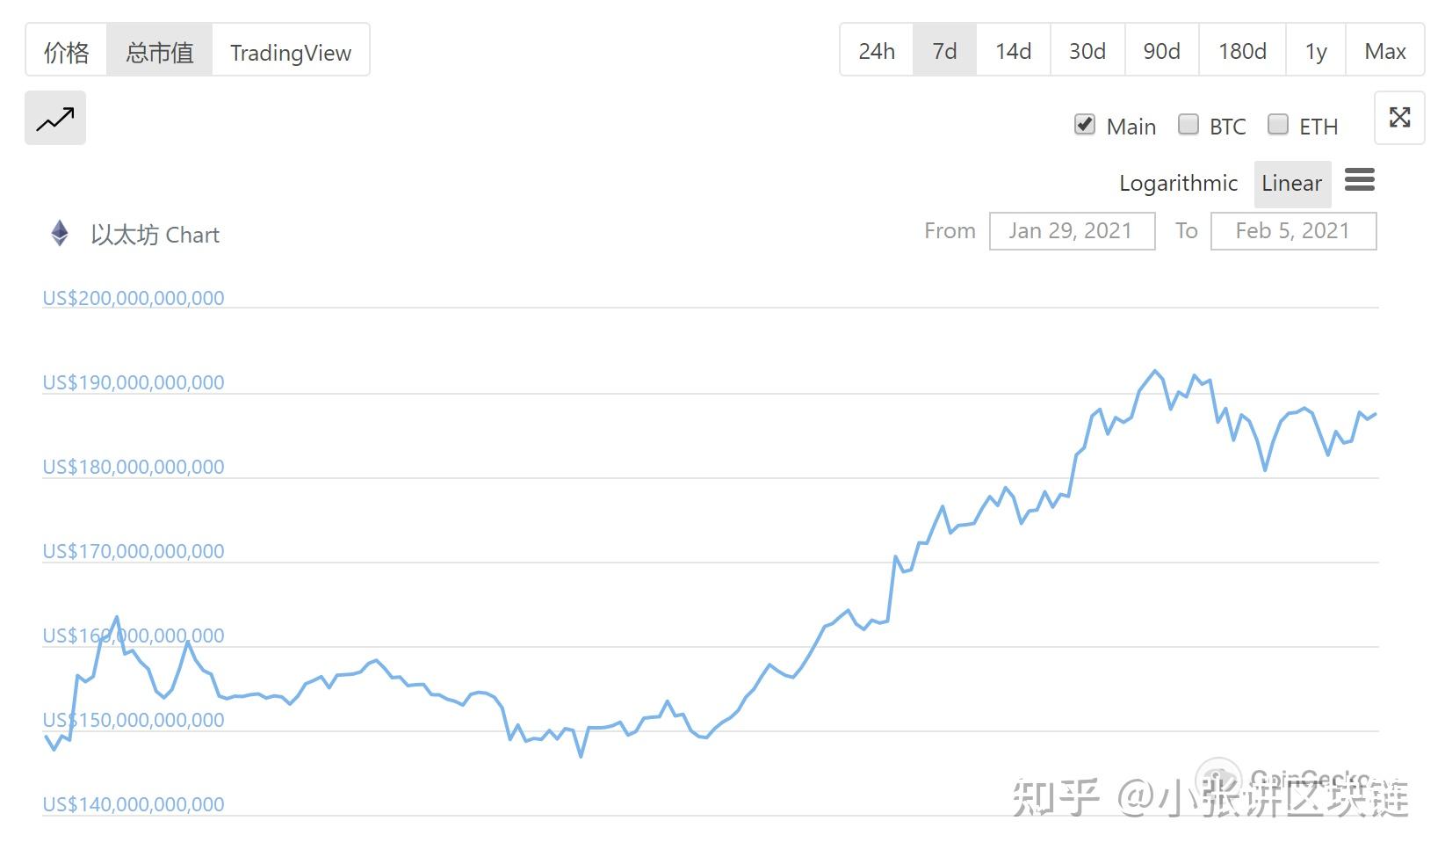Click the US$170,000,000,000 axis label
Screen dimensions: 1445x857
[x=134, y=551]
